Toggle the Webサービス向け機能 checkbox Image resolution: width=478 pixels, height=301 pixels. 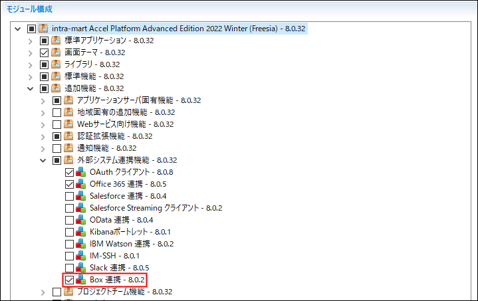point(57,124)
